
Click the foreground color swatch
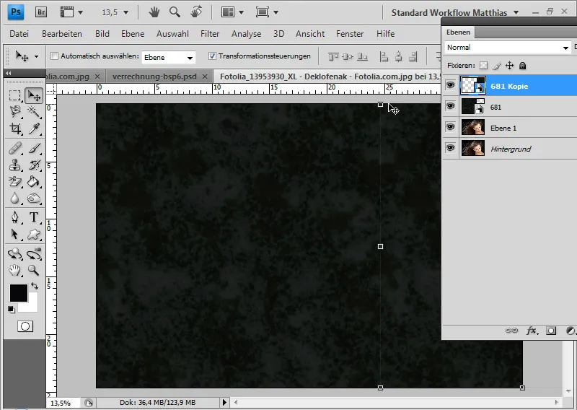[x=19, y=293]
